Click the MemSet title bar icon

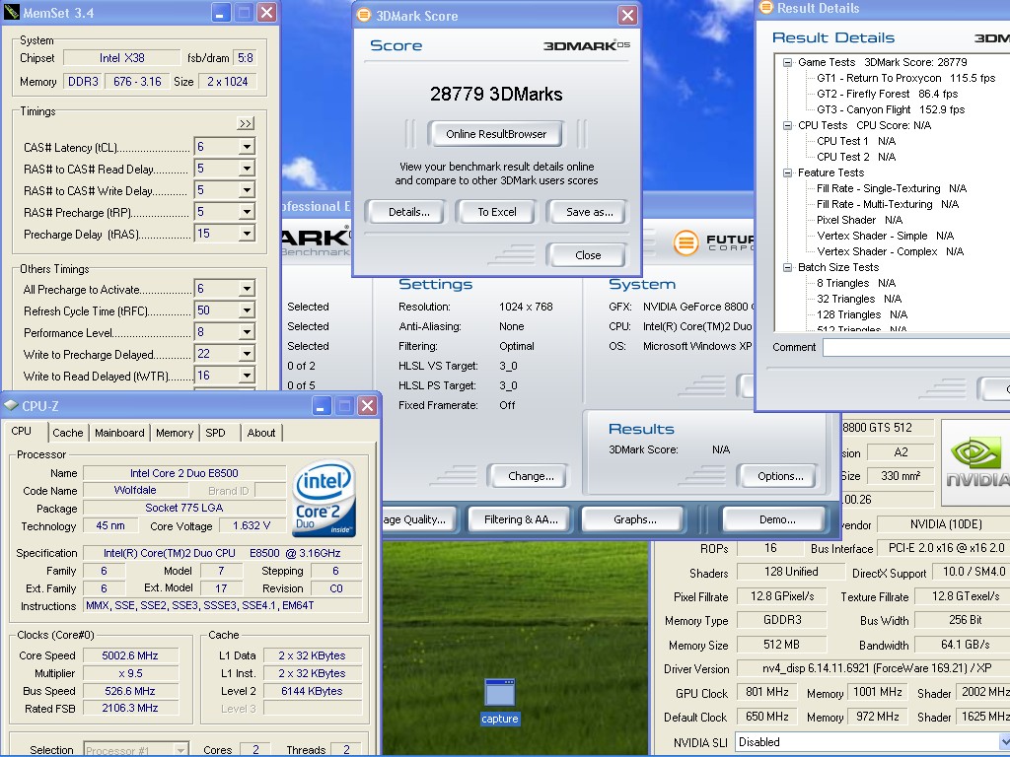click(11, 12)
